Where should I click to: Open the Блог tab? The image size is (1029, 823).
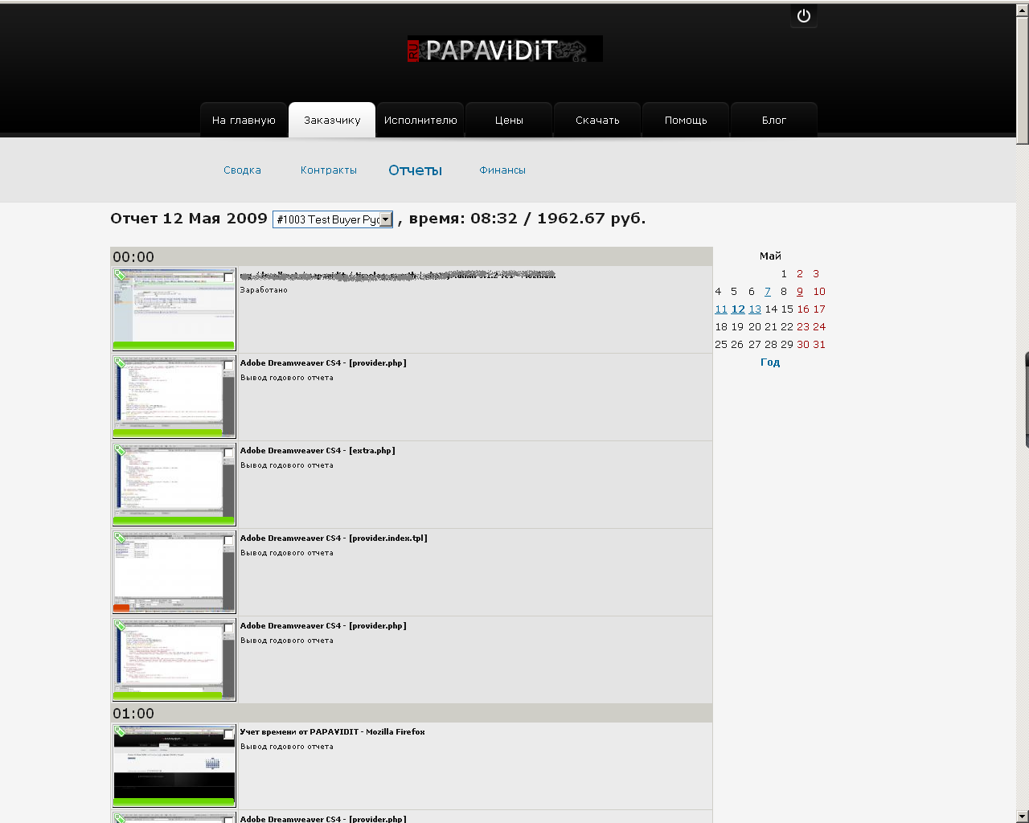tap(774, 120)
